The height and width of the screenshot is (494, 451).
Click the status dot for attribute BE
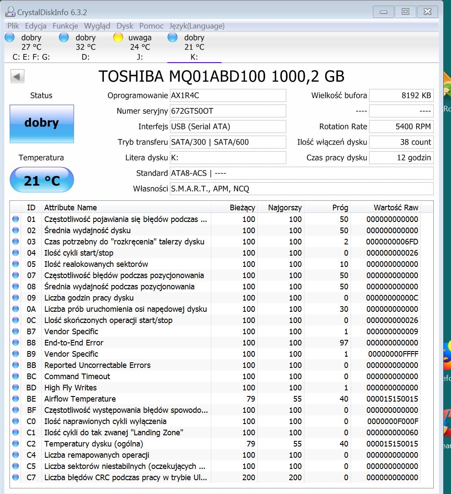[x=16, y=399]
